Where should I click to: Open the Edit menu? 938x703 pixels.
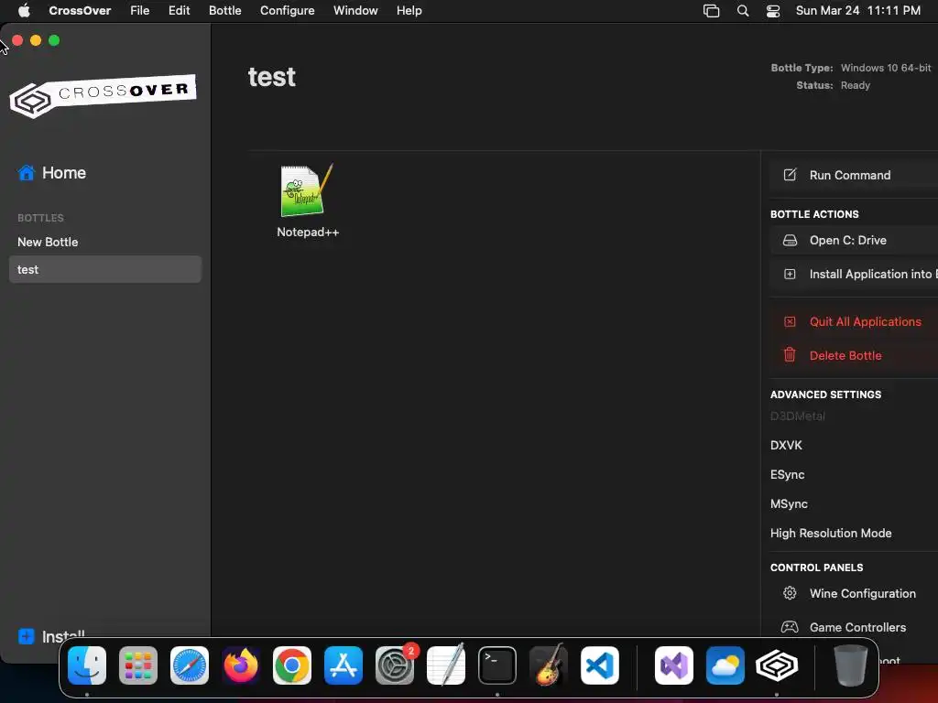(x=179, y=11)
